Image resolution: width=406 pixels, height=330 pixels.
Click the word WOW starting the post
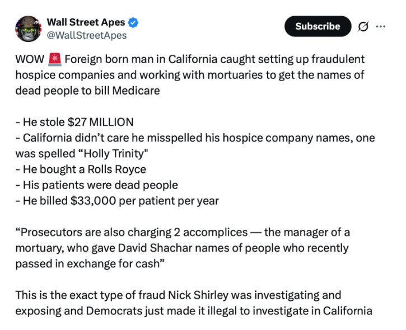(x=30, y=59)
